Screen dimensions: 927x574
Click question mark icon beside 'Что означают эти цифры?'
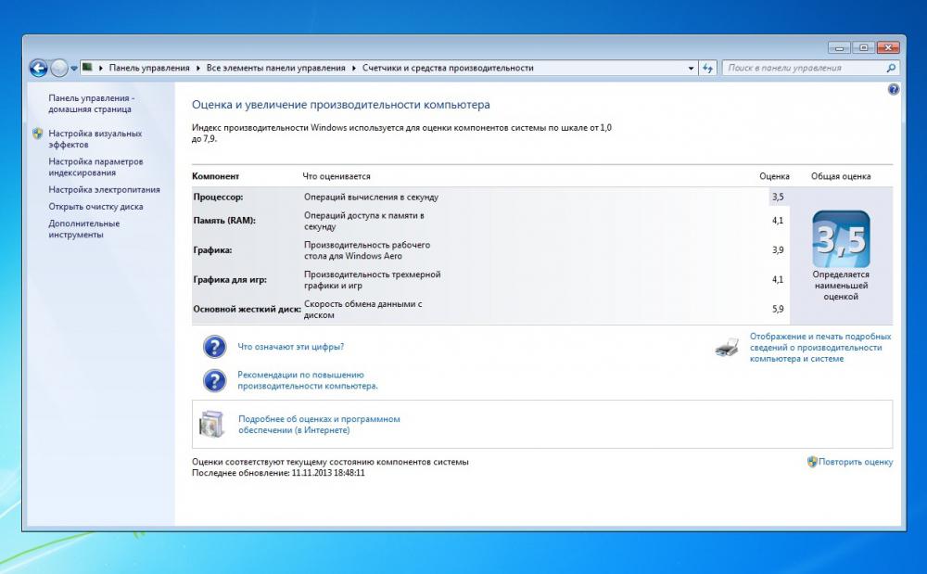[x=214, y=347]
